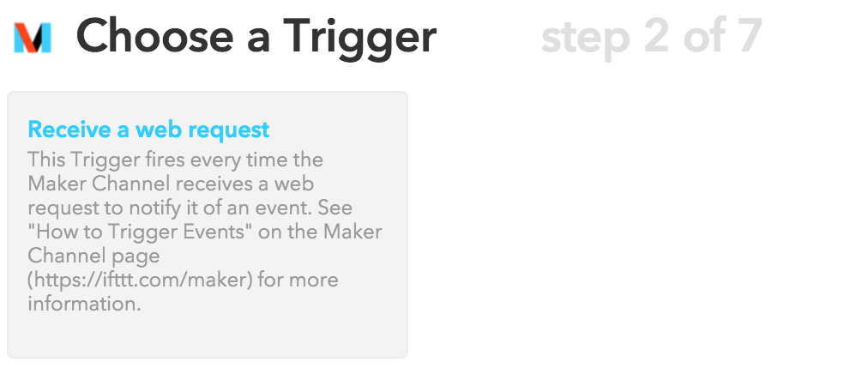Click the "step 2 of 7" indicator
Image resolution: width=868 pixels, height=386 pixels.
pos(651,37)
